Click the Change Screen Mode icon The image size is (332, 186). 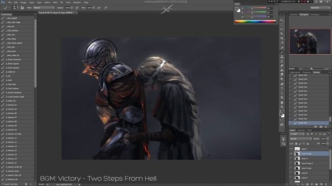[x=282, y=125]
